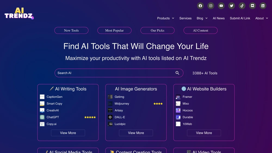The width and height of the screenshot is (272, 153).
Task: Click the AI Image Generators heading
Action: [x=136, y=89]
